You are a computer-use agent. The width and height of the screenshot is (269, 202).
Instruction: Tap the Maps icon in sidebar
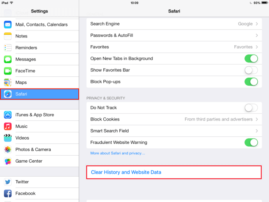[x=8, y=82]
